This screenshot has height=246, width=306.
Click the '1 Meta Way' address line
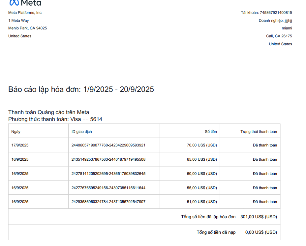point(18,20)
